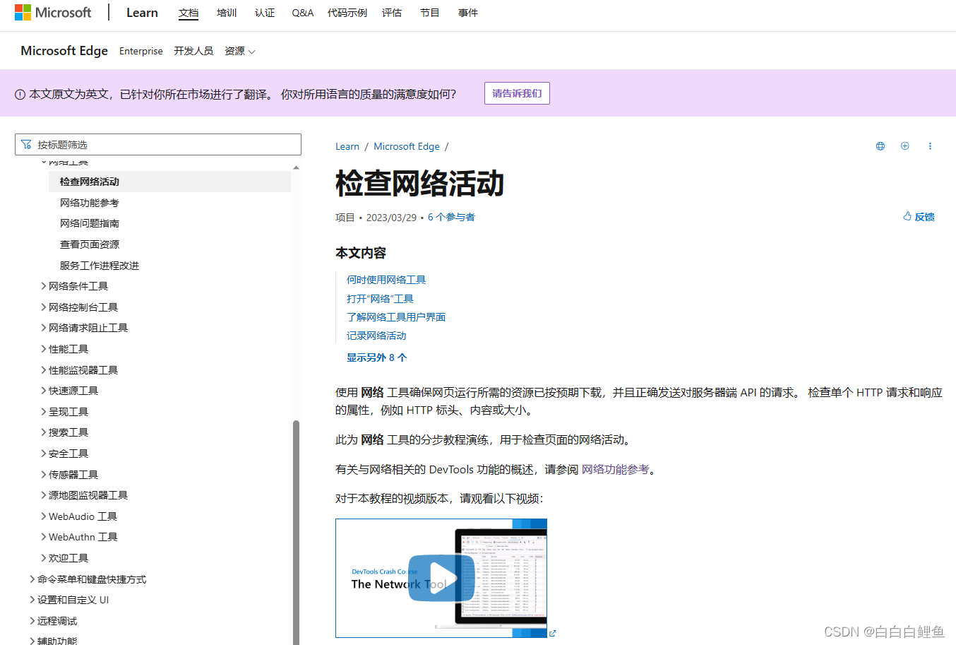Screen dimensions: 956x645
Task: Click the sidebar scroll-up arrow
Action: 296,167
